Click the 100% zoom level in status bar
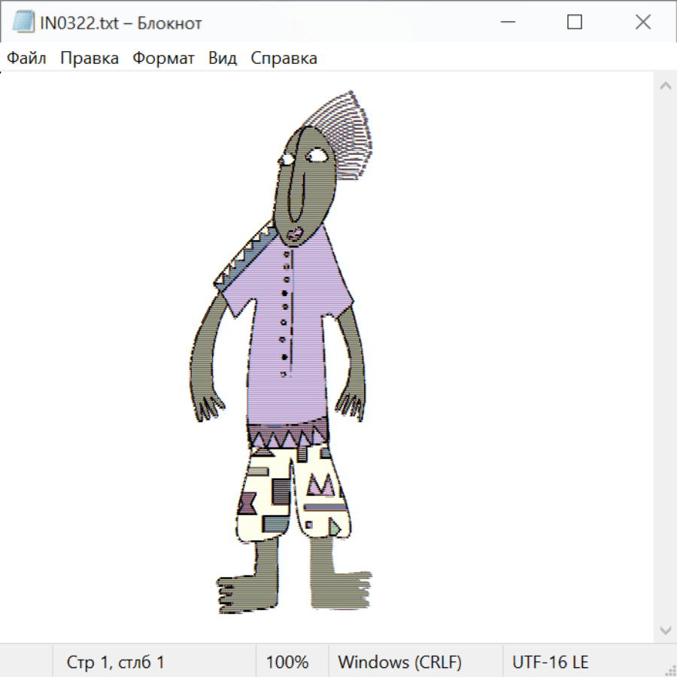The height and width of the screenshot is (677, 677). point(287,662)
